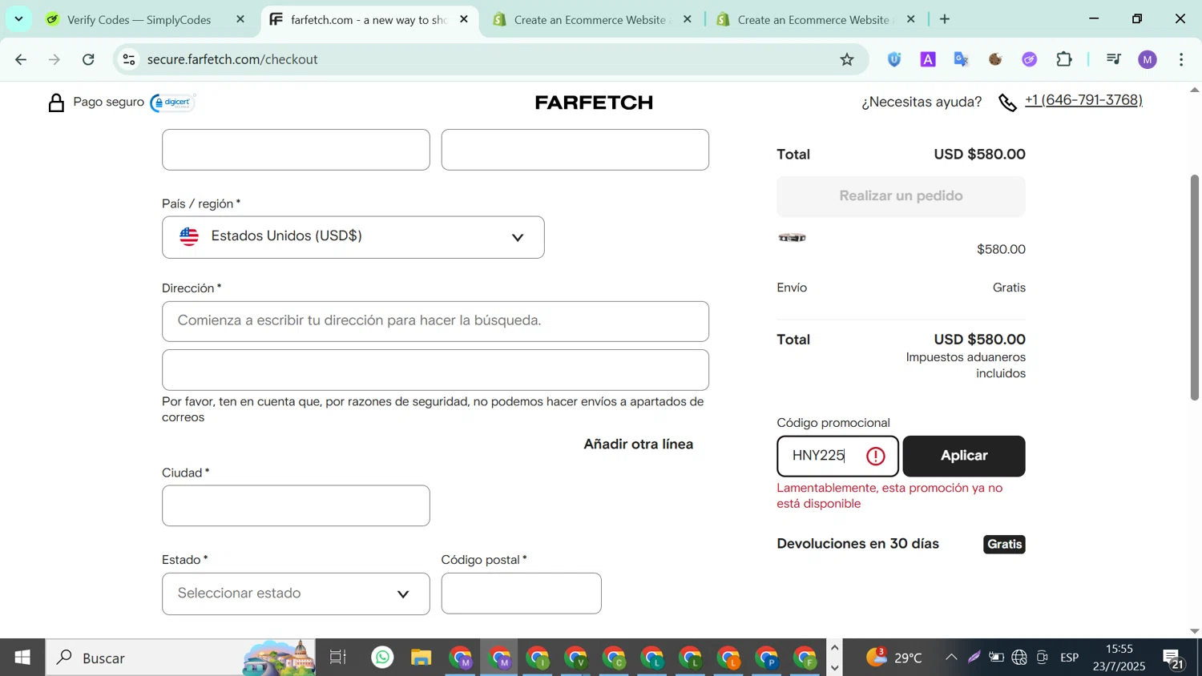Click the right name input field at top

click(x=575, y=150)
